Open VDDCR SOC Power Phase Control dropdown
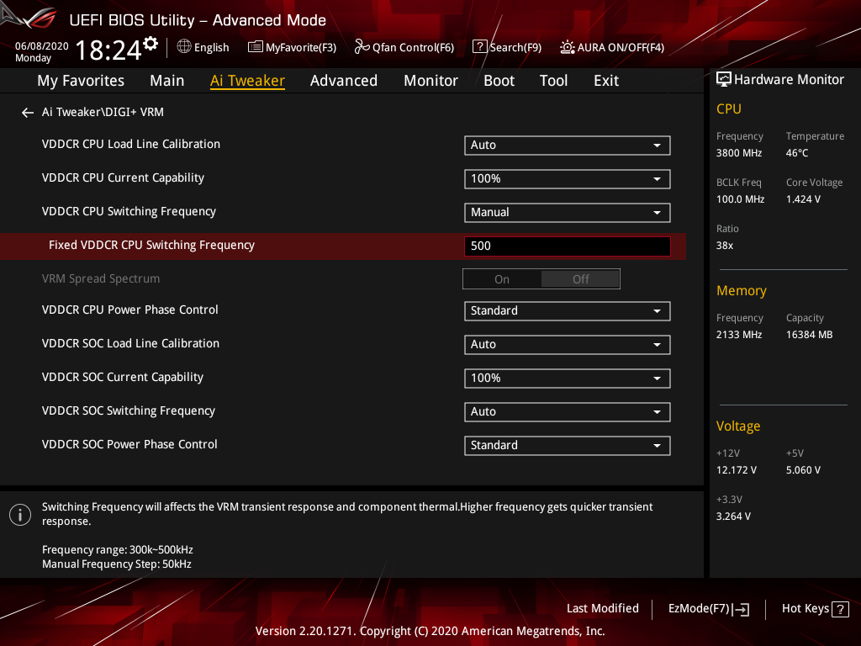 point(568,446)
